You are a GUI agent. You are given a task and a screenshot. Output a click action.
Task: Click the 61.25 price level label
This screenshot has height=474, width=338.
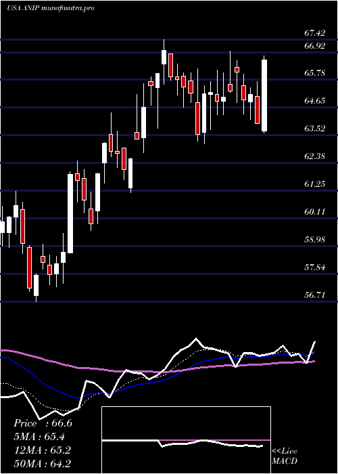(315, 184)
